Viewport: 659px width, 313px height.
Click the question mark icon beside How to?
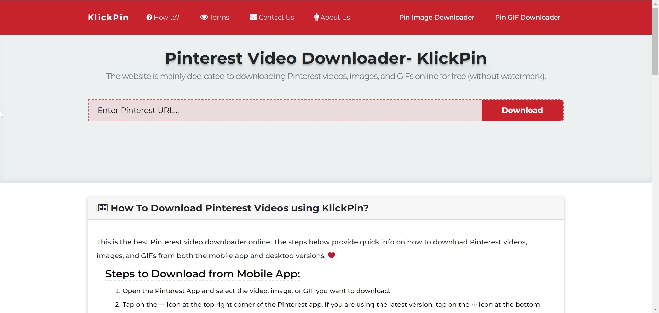pos(149,17)
